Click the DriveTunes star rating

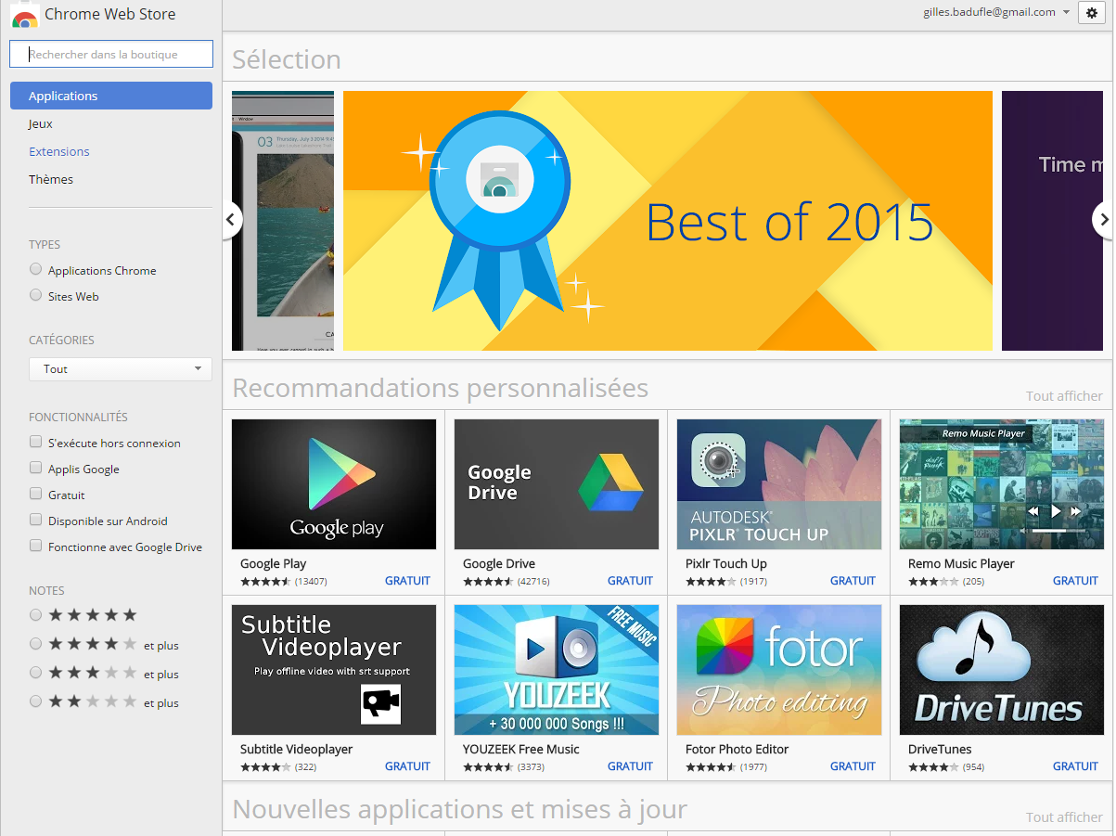933,767
